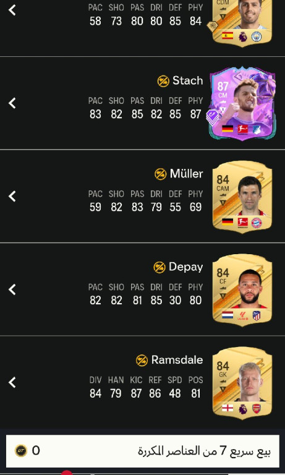Click Arsenal badge on Ramsdale card
The width and height of the screenshot is (285, 475).
point(256,408)
